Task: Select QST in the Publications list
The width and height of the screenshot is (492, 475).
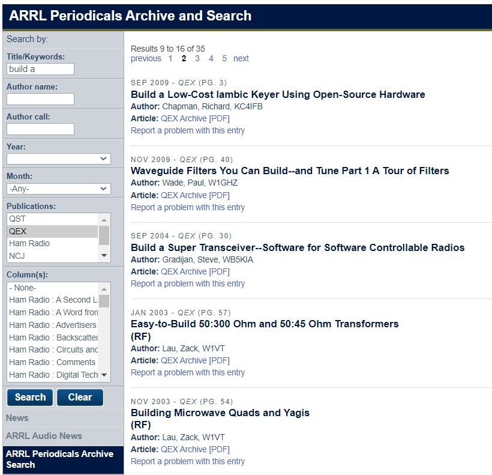Action: pyautogui.click(x=36, y=219)
